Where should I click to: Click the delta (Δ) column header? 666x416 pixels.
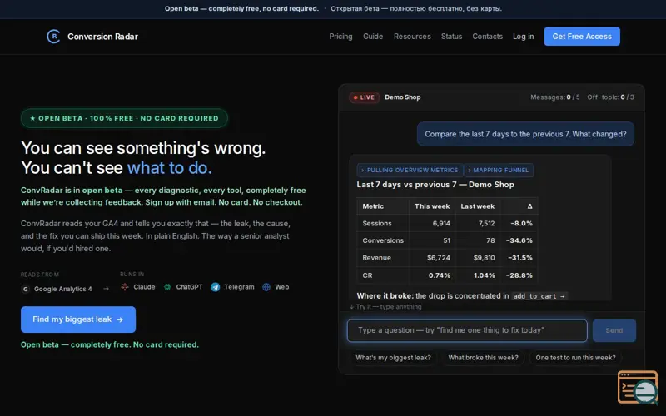click(x=529, y=206)
